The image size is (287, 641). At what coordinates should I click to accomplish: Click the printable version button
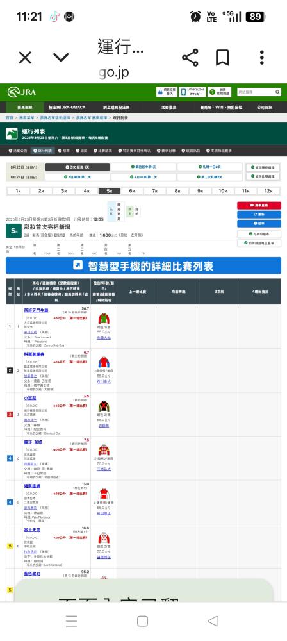tap(259, 234)
